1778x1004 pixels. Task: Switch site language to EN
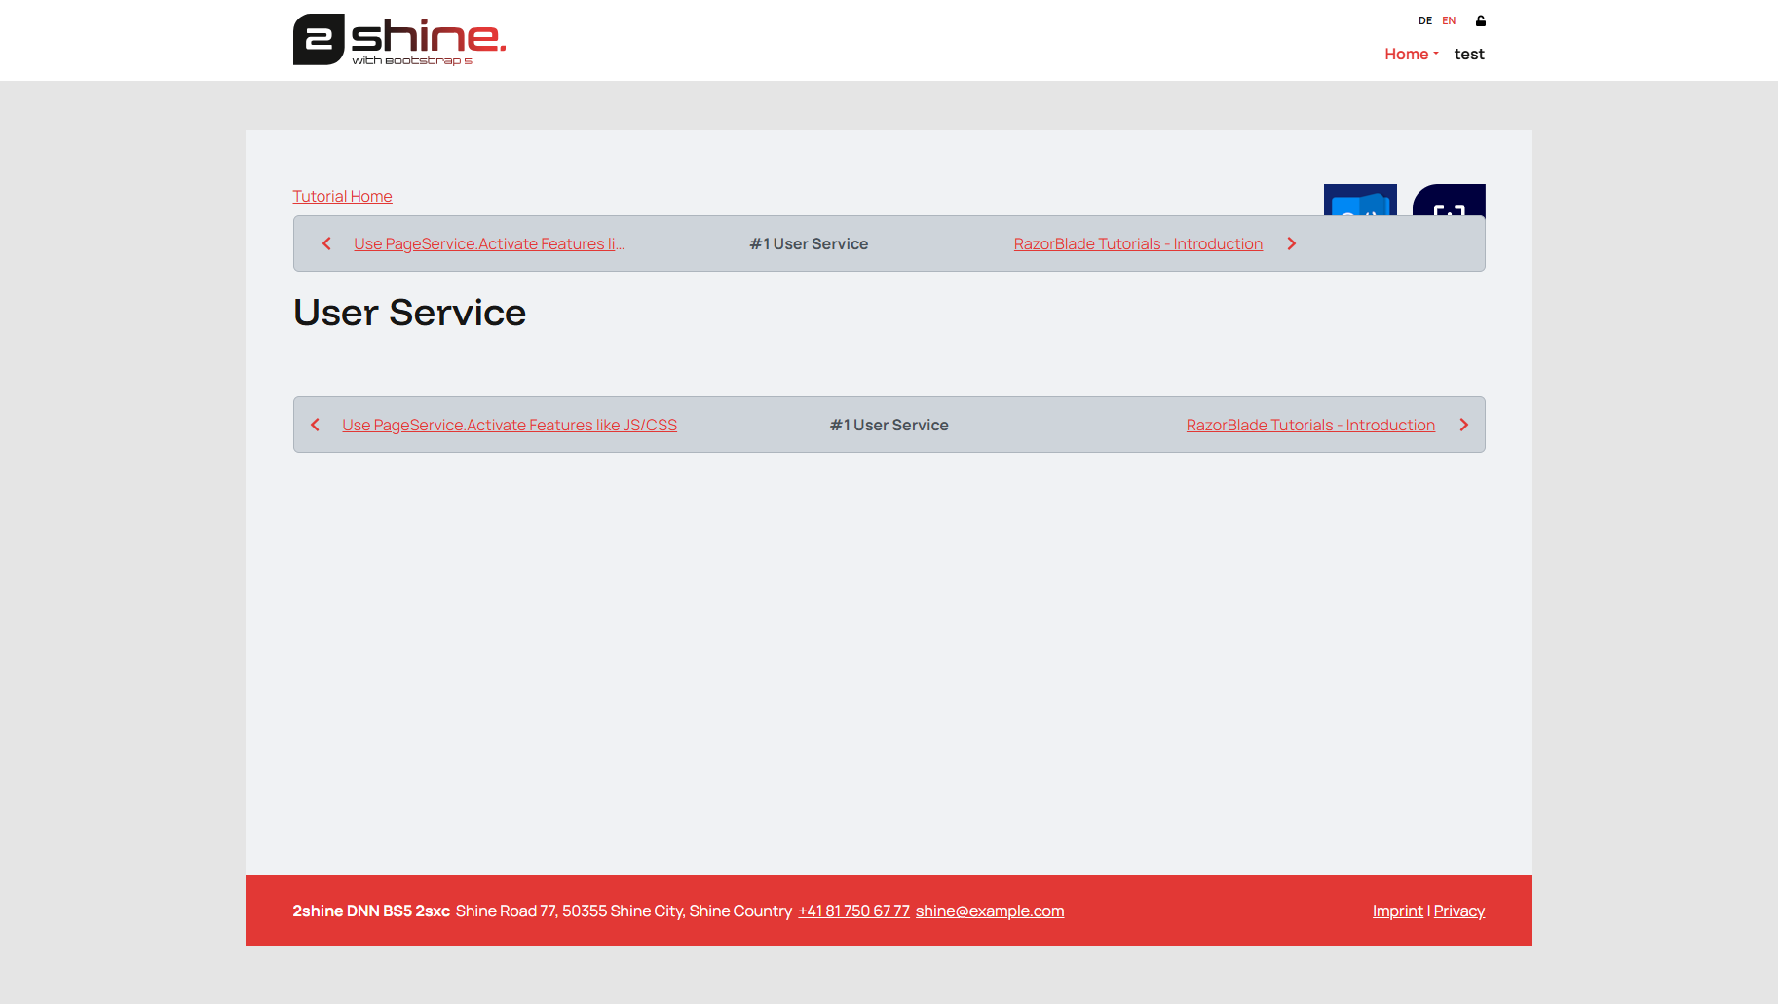click(x=1448, y=20)
